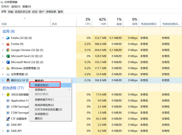Click the 360主动防御 process icon

[x=8, y=94]
